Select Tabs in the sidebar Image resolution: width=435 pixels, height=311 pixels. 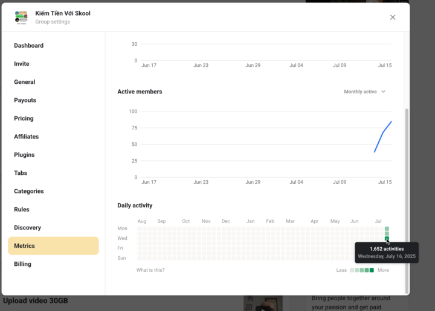(x=21, y=173)
